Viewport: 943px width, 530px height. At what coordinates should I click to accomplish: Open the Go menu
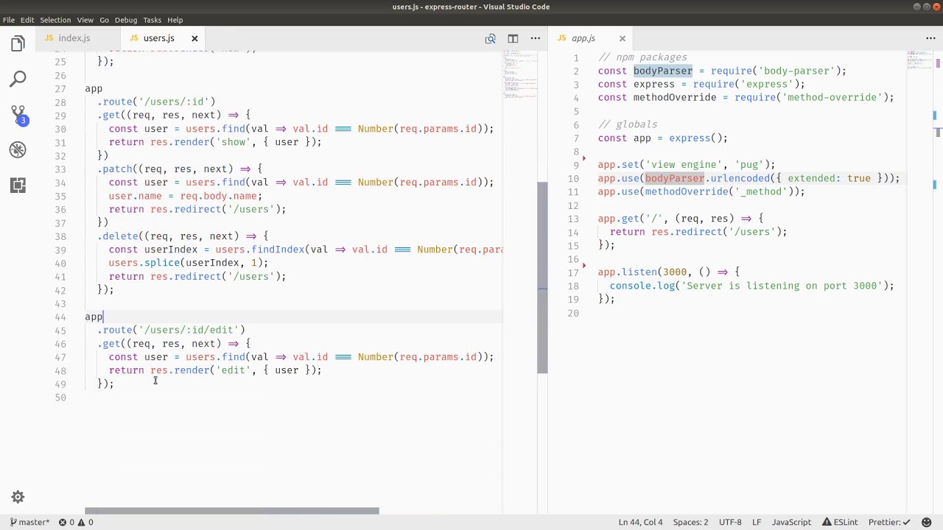[104, 20]
